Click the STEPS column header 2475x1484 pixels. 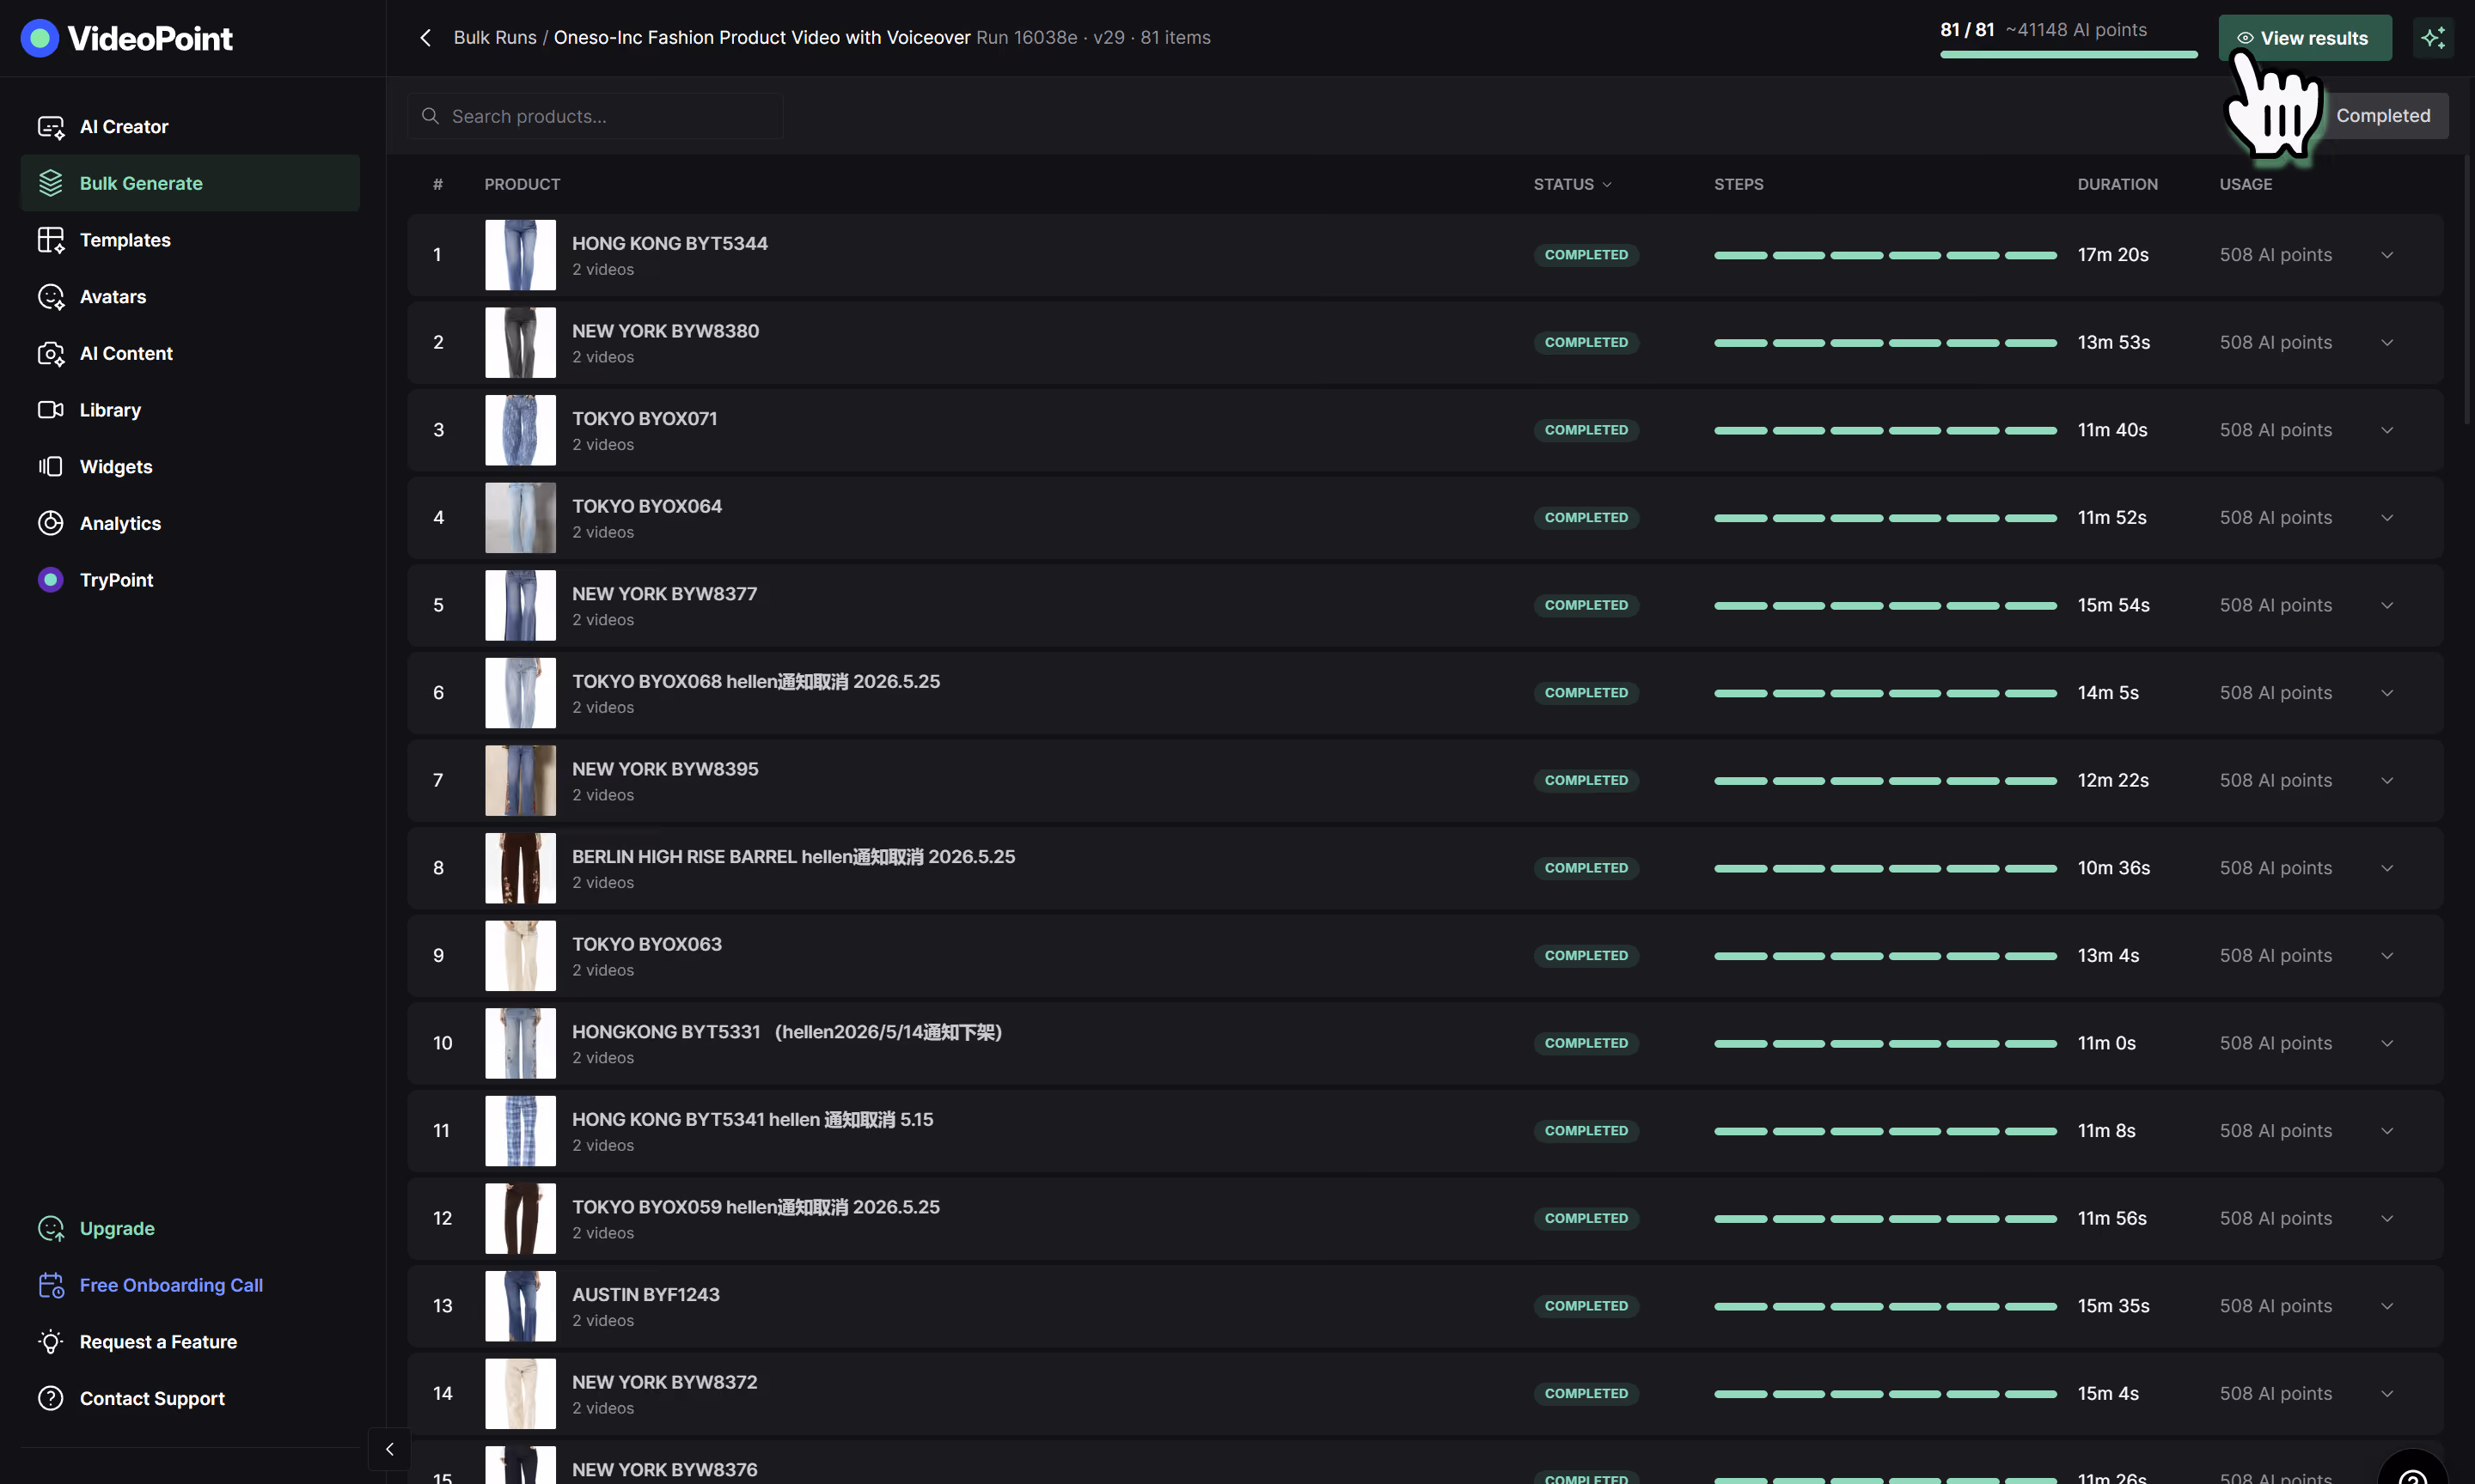click(x=1738, y=184)
